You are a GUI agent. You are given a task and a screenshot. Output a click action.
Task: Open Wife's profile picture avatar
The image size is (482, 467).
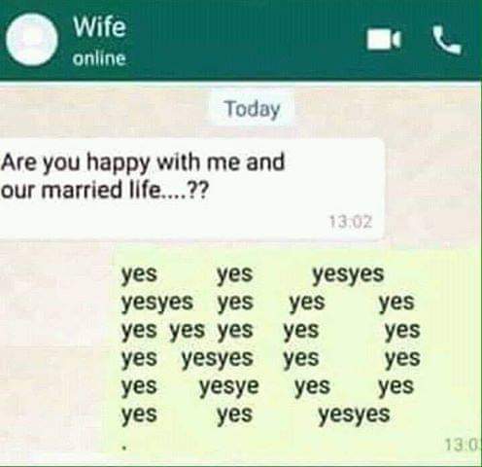coord(32,40)
